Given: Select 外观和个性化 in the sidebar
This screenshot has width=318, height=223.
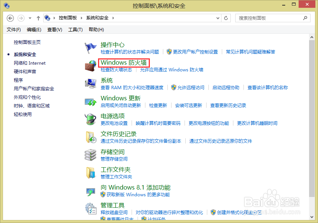Looking at the screenshot, I should pos(27,97).
